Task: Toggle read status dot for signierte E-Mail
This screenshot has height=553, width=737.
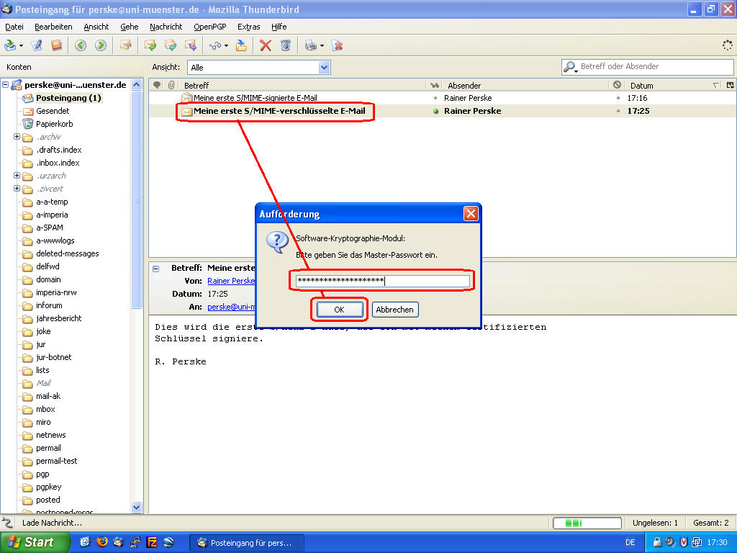Action: 435,98
